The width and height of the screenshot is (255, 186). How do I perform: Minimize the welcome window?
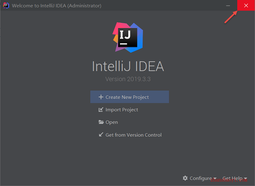pos(228,6)
